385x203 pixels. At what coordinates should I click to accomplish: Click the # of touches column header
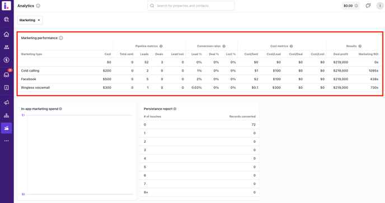[x=152, y=117]
